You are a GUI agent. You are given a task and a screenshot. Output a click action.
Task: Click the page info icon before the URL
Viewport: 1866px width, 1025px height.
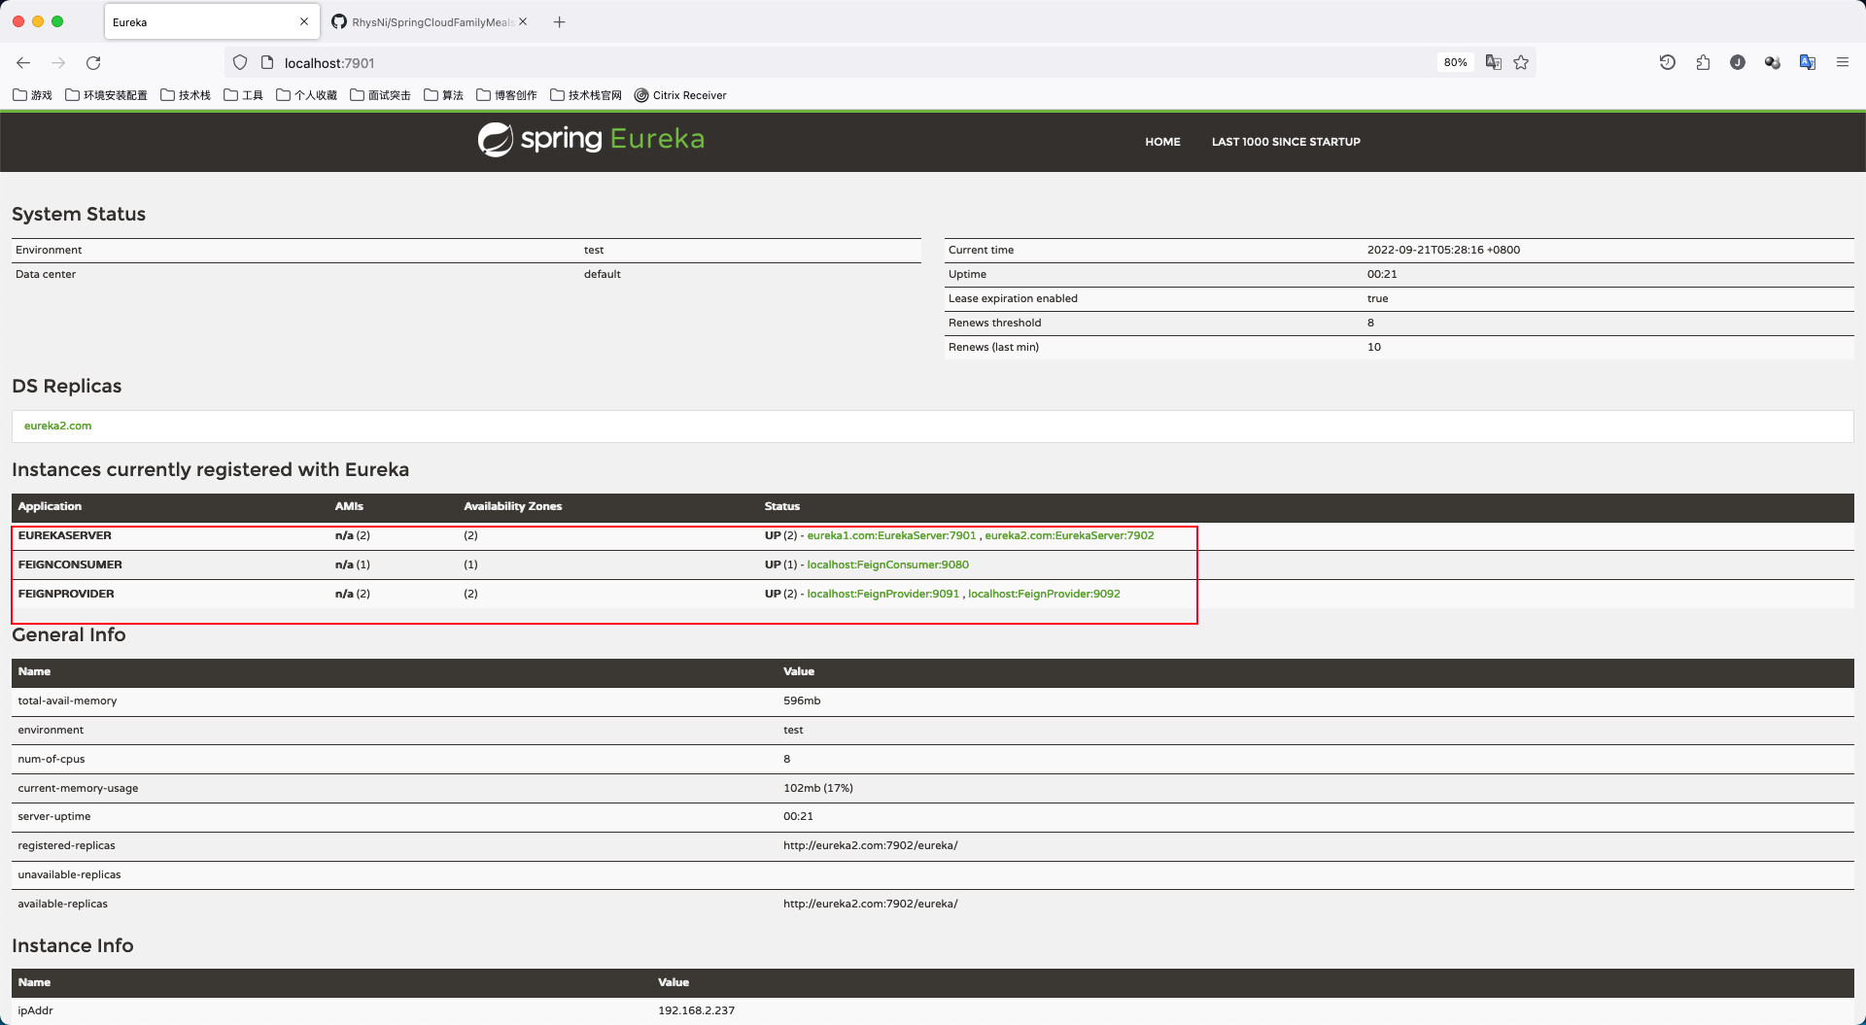(267, 62)
